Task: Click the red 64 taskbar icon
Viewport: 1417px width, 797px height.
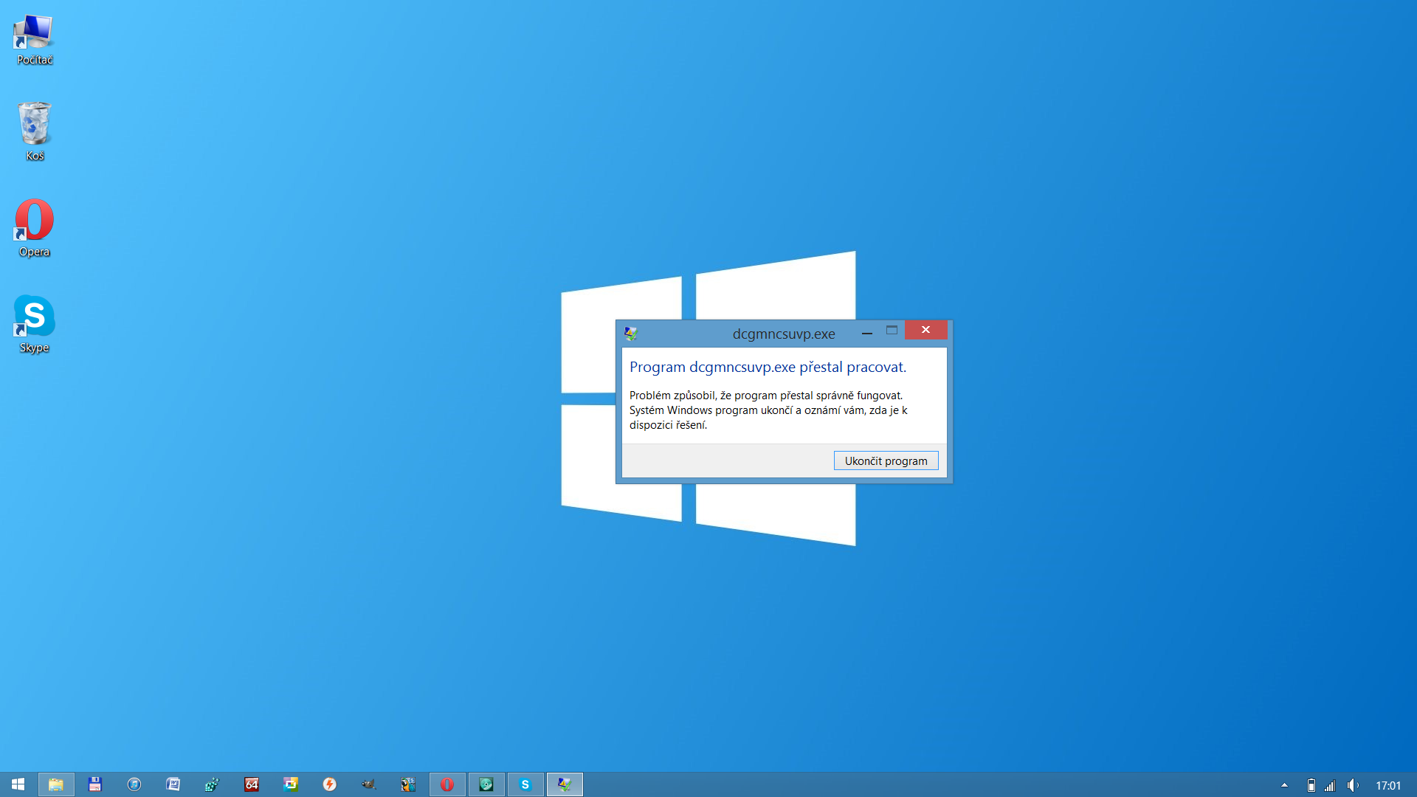Action: click(x=251, y=784)
